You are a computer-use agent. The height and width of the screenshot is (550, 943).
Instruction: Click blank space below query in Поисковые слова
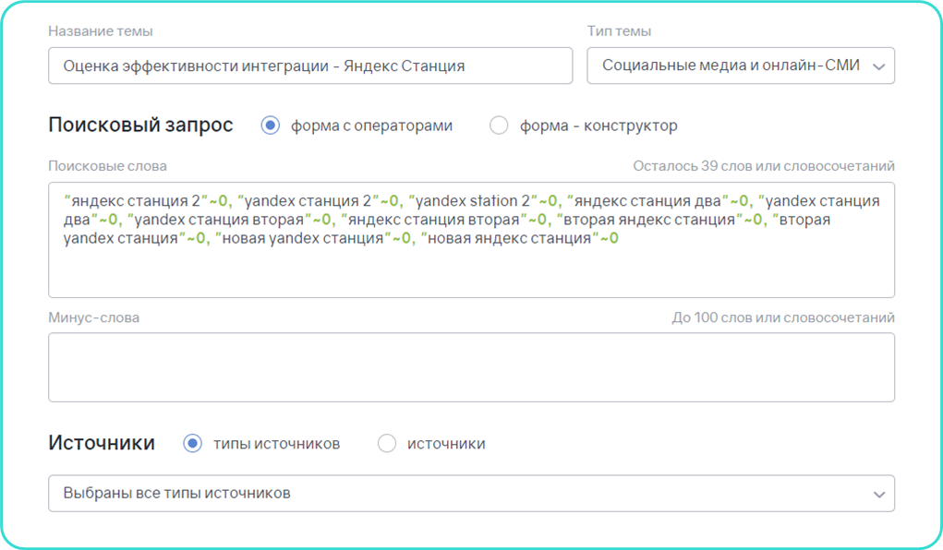(x=471, y=272)
